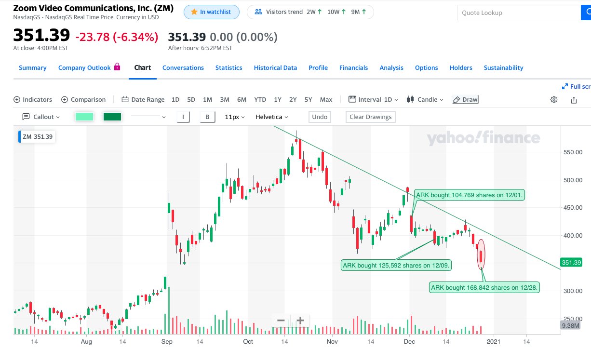The height and width of the screenshot is (349, 591).
Task: Zoom out chart with minus button
Action: pyautogui.click(x=281, y=320)
